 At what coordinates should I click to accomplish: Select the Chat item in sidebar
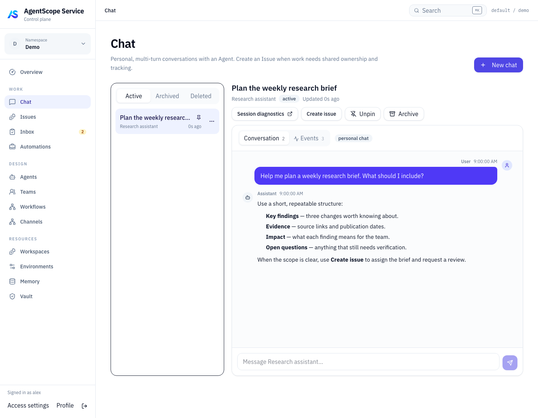coord(47,102)
